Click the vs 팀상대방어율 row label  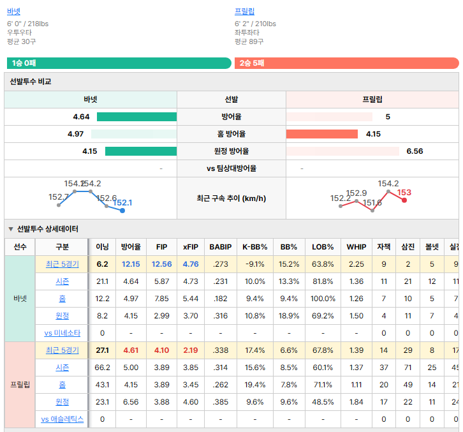[x=231, y=168]
